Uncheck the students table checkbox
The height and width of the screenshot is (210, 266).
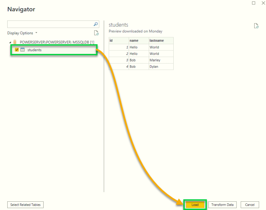[17, 50]
